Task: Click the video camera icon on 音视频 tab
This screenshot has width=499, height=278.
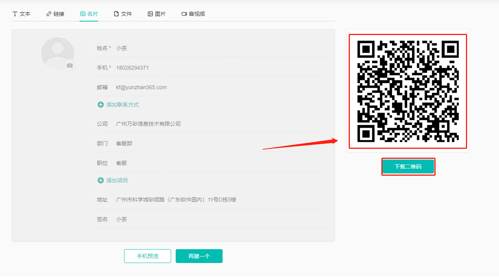Action: click(x=184, y=14)
